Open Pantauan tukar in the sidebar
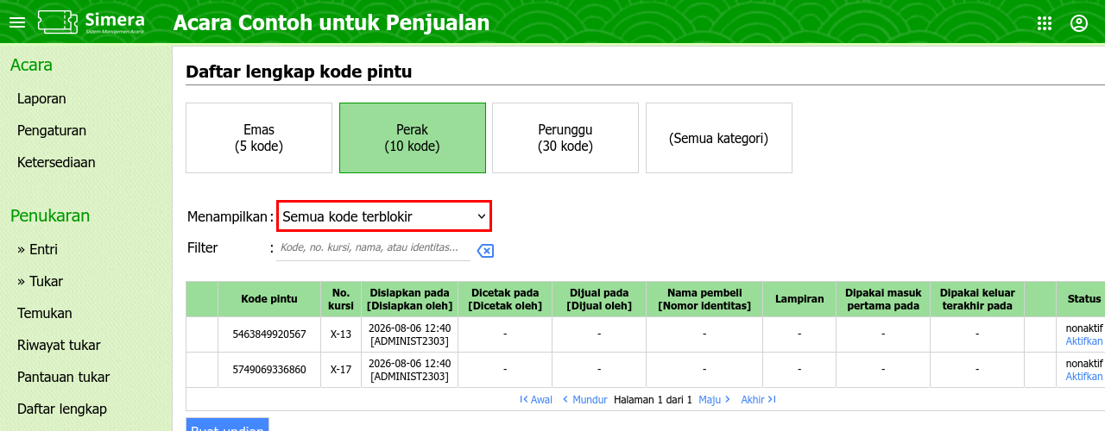The width and height of the screenshot is (1105, 431). coord(63,377)
